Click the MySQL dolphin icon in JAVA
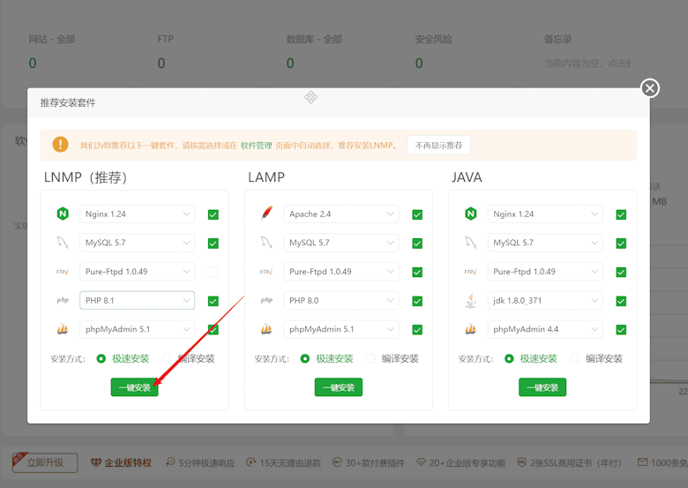The height and width of the screenshot is (488, 688). [x=471, y=243]
